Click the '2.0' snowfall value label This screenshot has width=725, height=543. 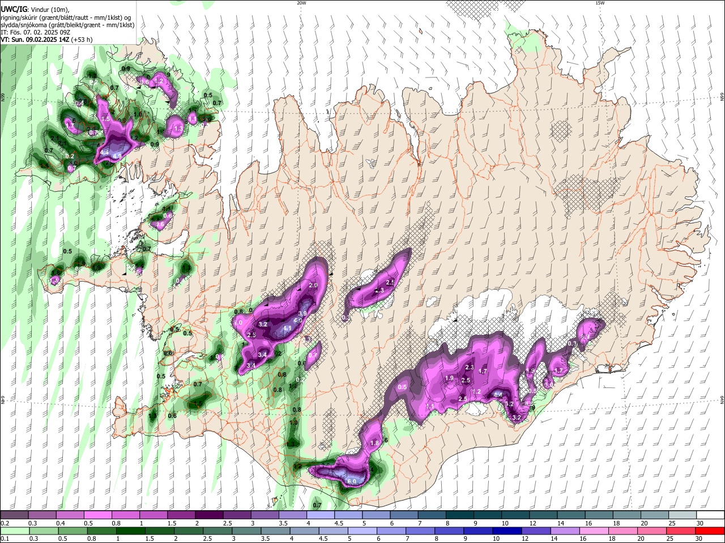pyautogui.click(x=313, y=286)
